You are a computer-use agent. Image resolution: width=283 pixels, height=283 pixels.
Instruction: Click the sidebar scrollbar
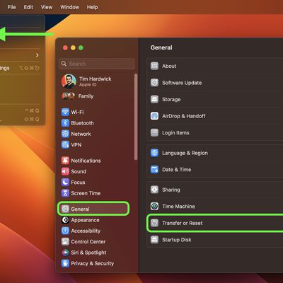(136, 117)
